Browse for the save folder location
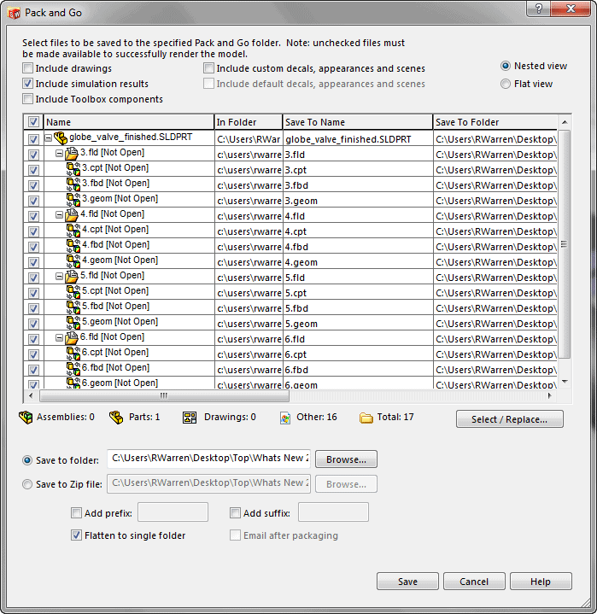 346,459
